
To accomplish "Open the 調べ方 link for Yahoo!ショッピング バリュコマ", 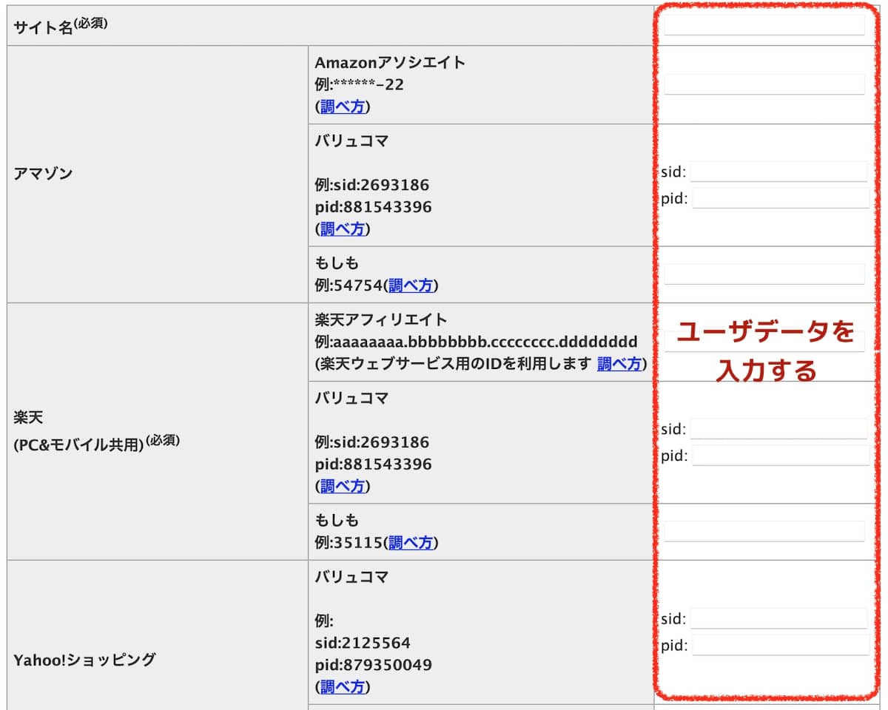I will [342, 687].
